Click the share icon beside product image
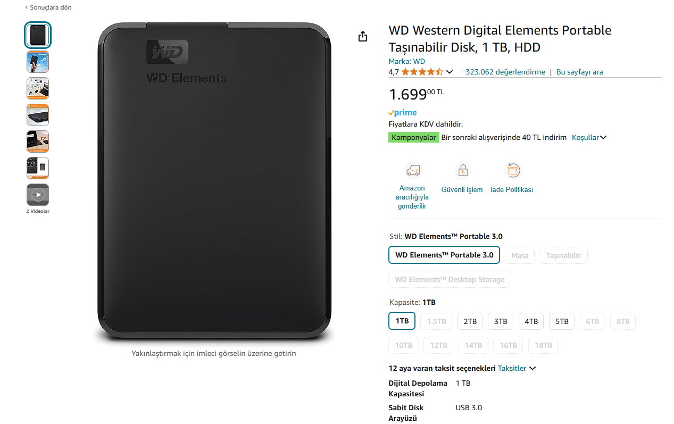This screenshot has height=424, width=674. pyautogui.click(x=363, y=36)
